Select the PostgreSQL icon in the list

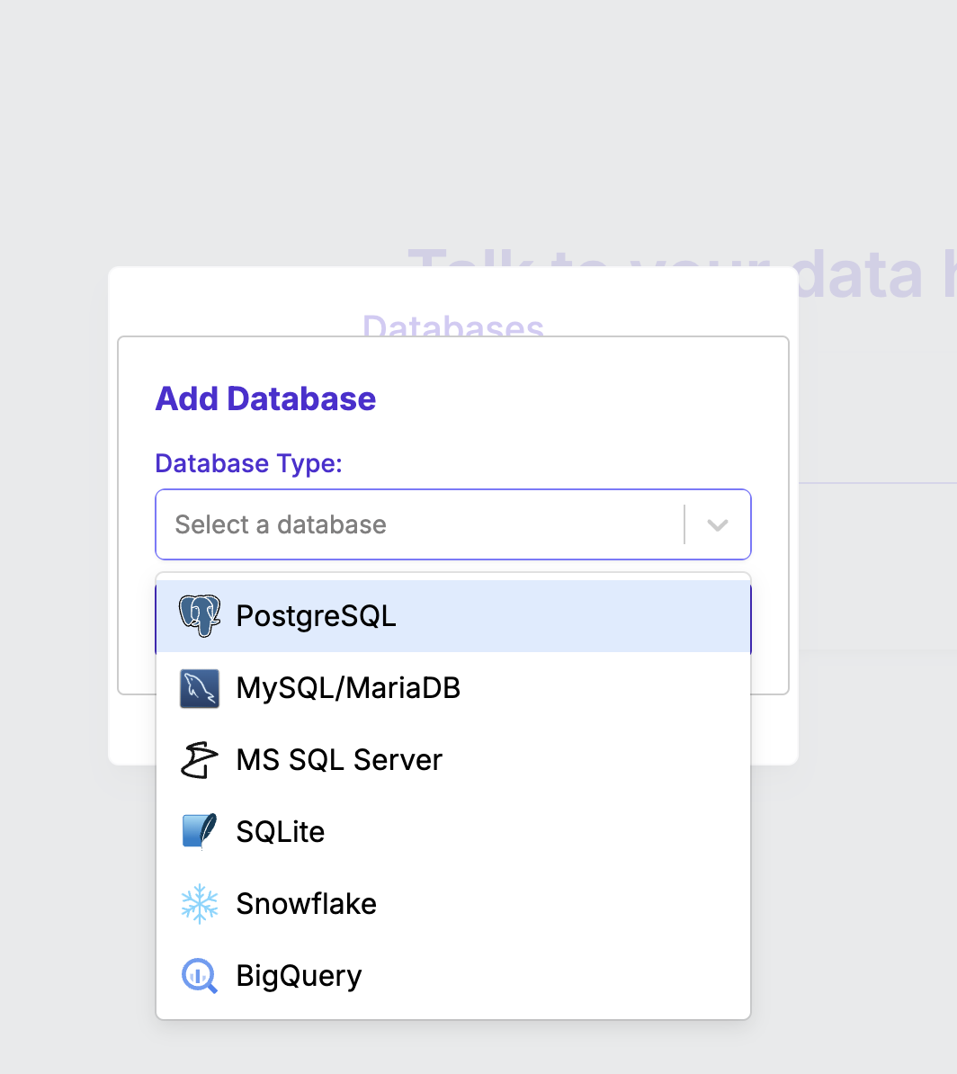coord(199,616)
